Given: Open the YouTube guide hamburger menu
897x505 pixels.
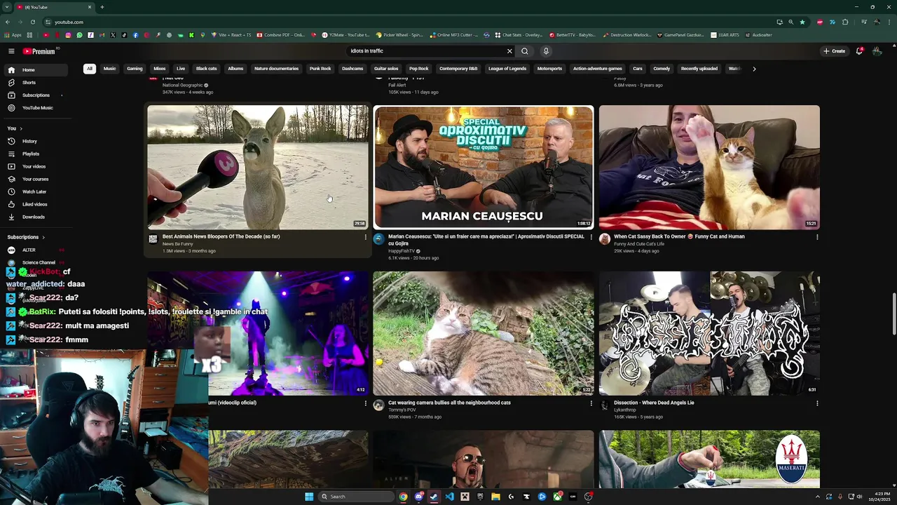Looking at the screenshot, I should [x=11, y=51].
